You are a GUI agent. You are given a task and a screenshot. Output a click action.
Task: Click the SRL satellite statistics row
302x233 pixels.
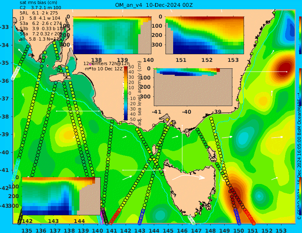(x=39, y=13)
